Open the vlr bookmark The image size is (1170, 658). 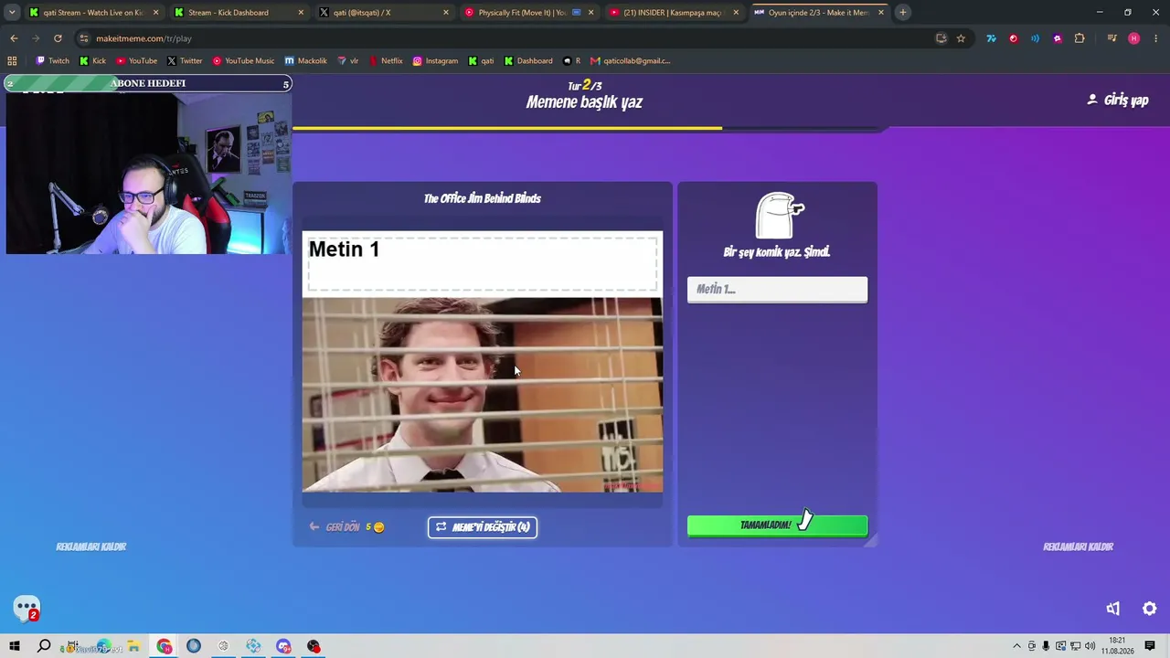coord(347,61)
